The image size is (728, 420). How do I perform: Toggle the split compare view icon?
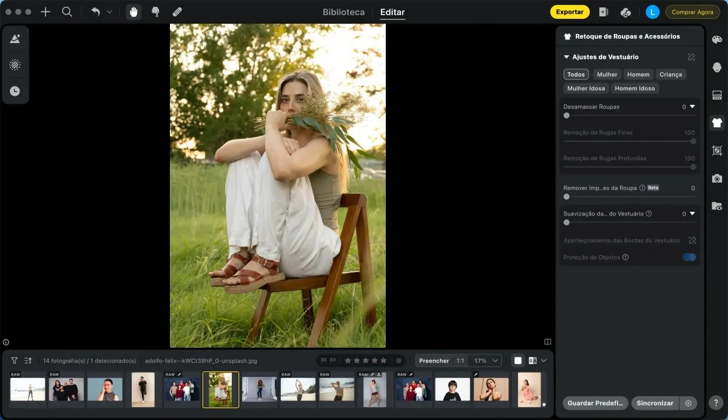548,342
